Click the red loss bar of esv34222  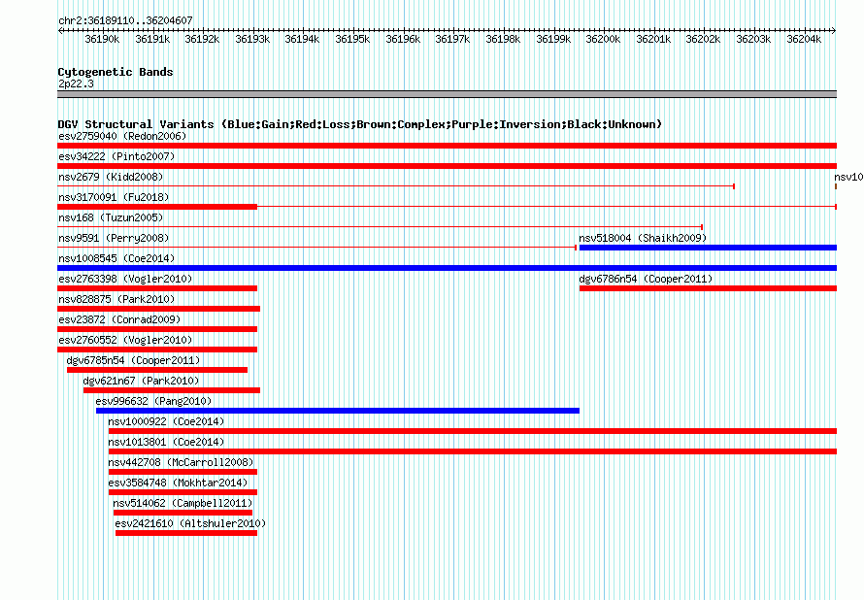click(x=447, y=166)
